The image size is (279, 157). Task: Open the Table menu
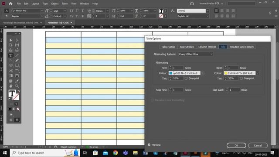(65, 3)
